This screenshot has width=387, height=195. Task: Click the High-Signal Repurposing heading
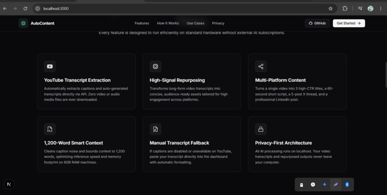point(177,80)
